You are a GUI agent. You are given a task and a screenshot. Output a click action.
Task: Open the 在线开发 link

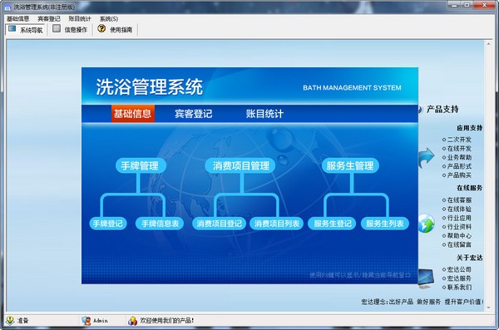pyautogui.click(x=459, y=148)
